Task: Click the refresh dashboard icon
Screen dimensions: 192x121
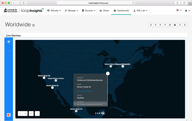Action: (x=151, y=25)
